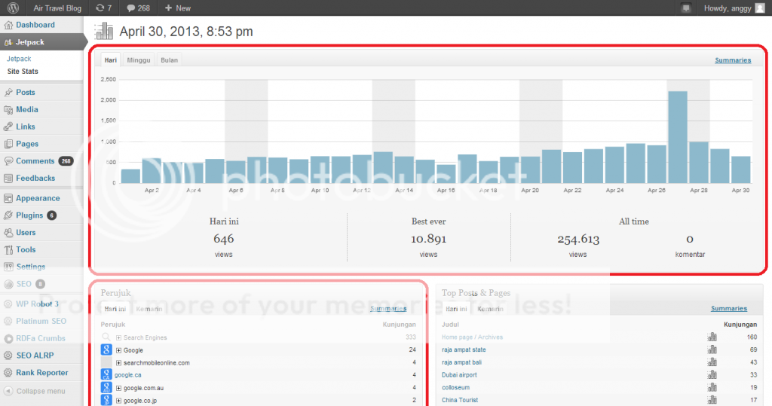Click Howdy, anggy account menu

(x=728, y=8)
